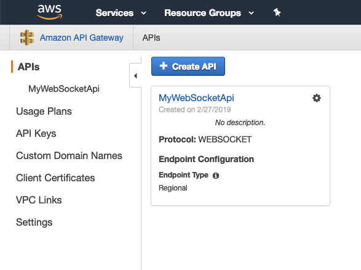This screenshot has height=270, width=361.
Task: Open Client Certificates
Action: 55,178
